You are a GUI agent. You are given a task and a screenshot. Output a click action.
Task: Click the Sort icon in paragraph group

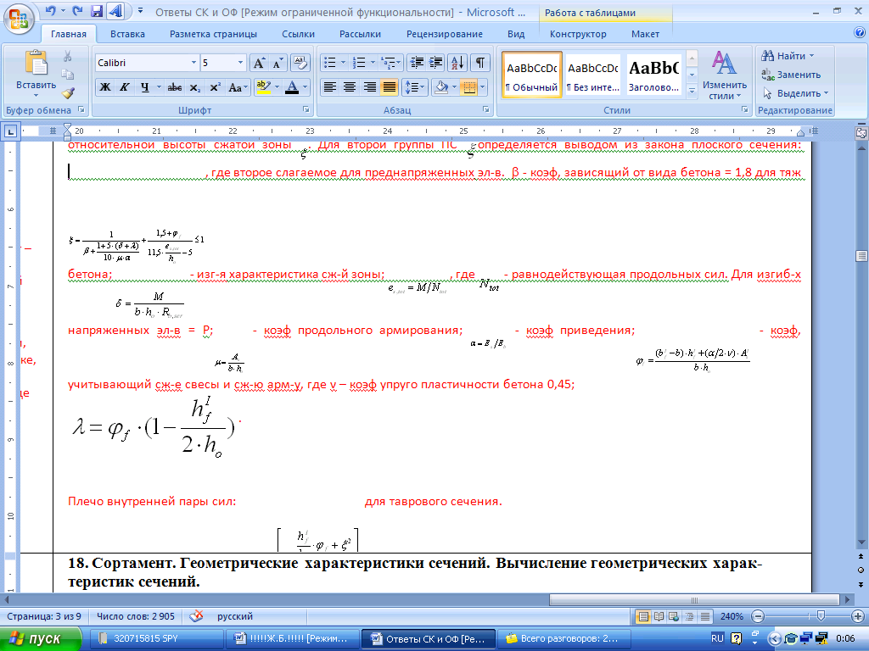point(457,63)
